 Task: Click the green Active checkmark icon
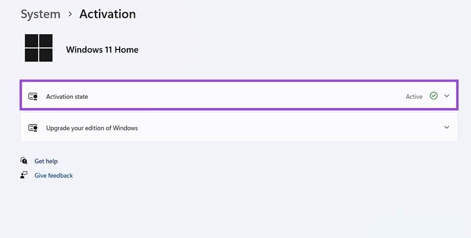coord(434,96)
